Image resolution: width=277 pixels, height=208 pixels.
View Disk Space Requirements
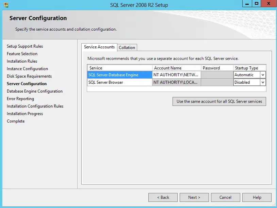click(29, 76)
